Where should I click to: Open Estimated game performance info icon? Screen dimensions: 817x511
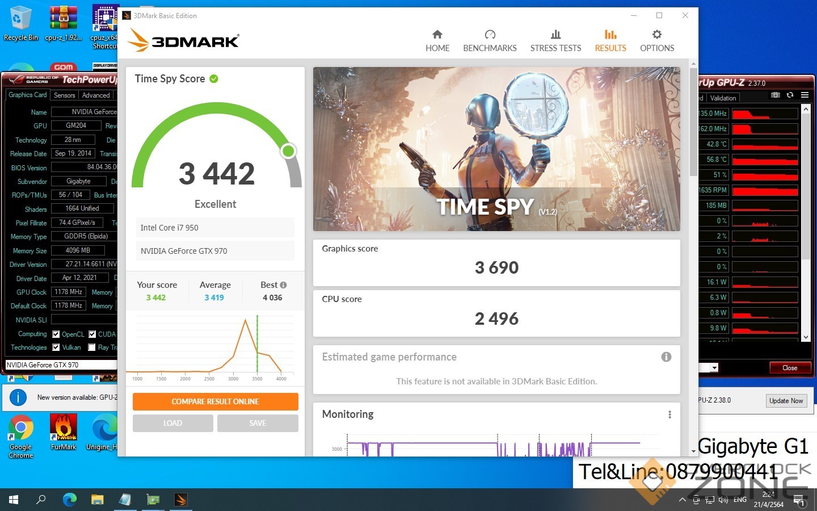coord(666,357)
